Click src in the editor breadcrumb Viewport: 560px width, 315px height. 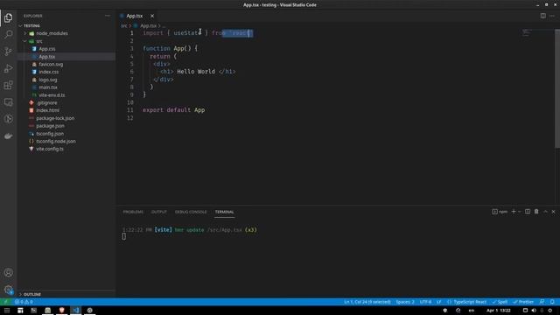click(x=123, y=25)
